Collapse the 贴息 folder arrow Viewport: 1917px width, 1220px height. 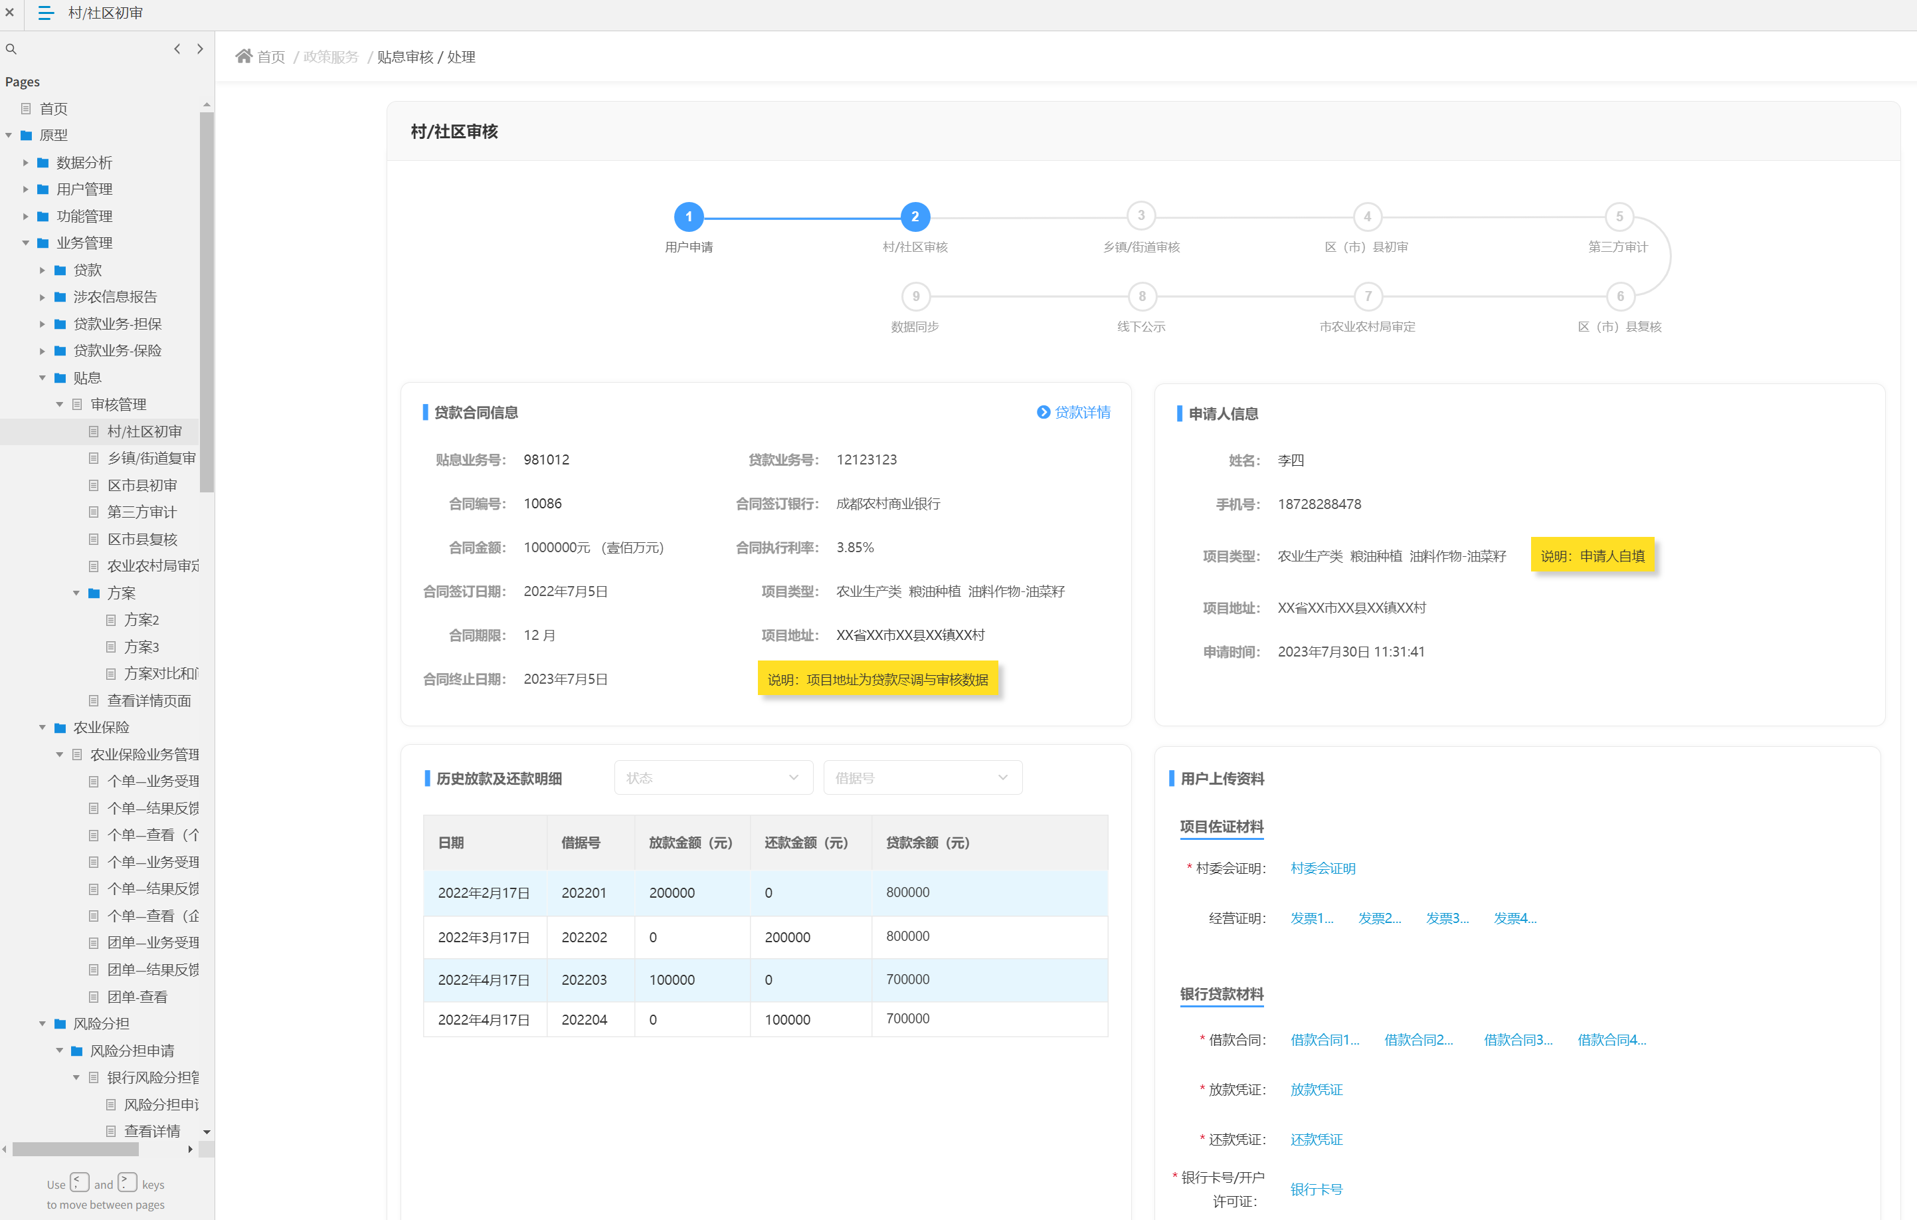43,377
